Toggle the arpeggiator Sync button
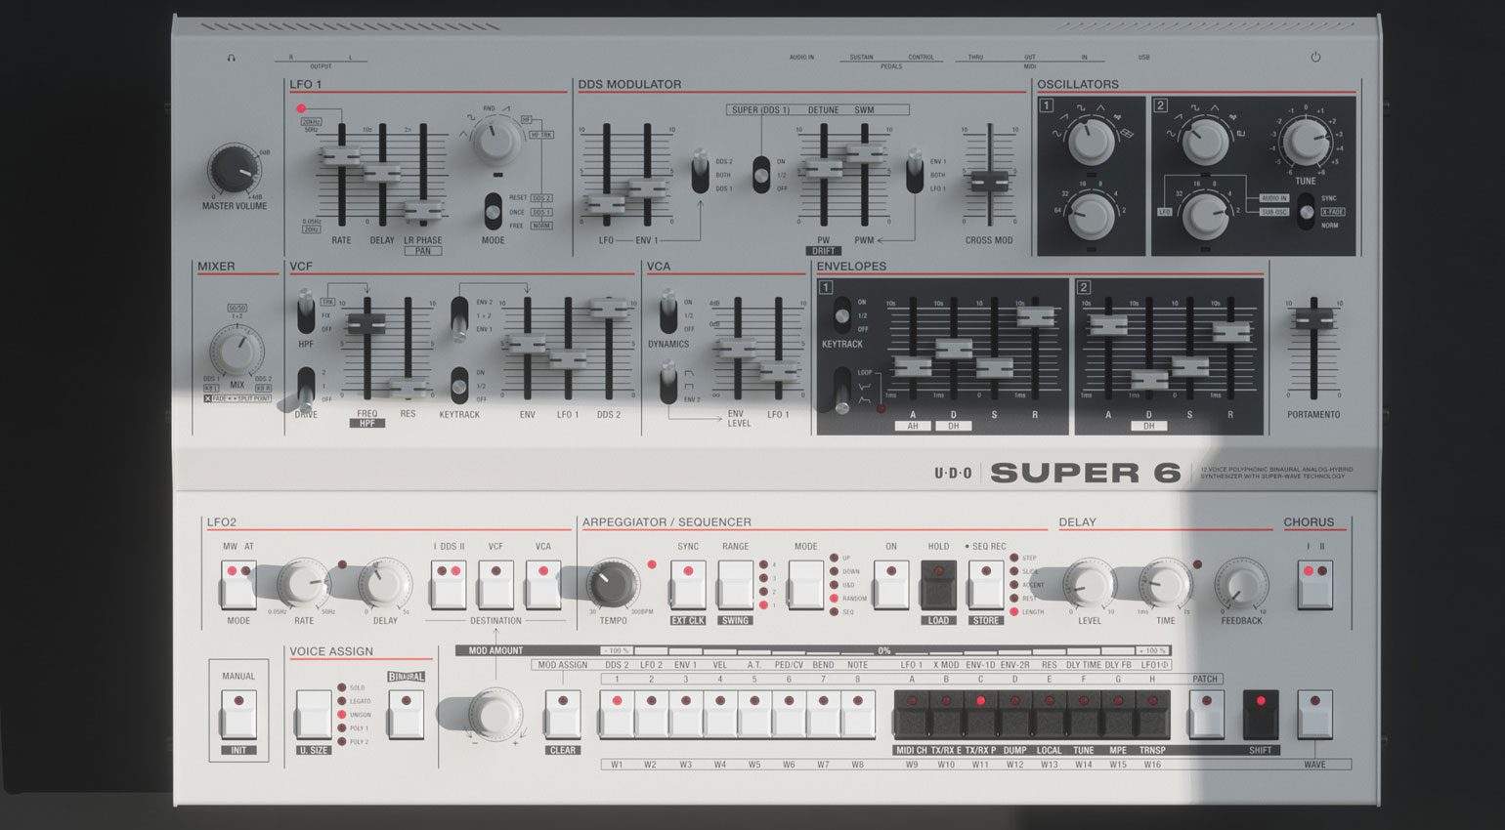Viewport: 1505px width, 830px height. 688,584
